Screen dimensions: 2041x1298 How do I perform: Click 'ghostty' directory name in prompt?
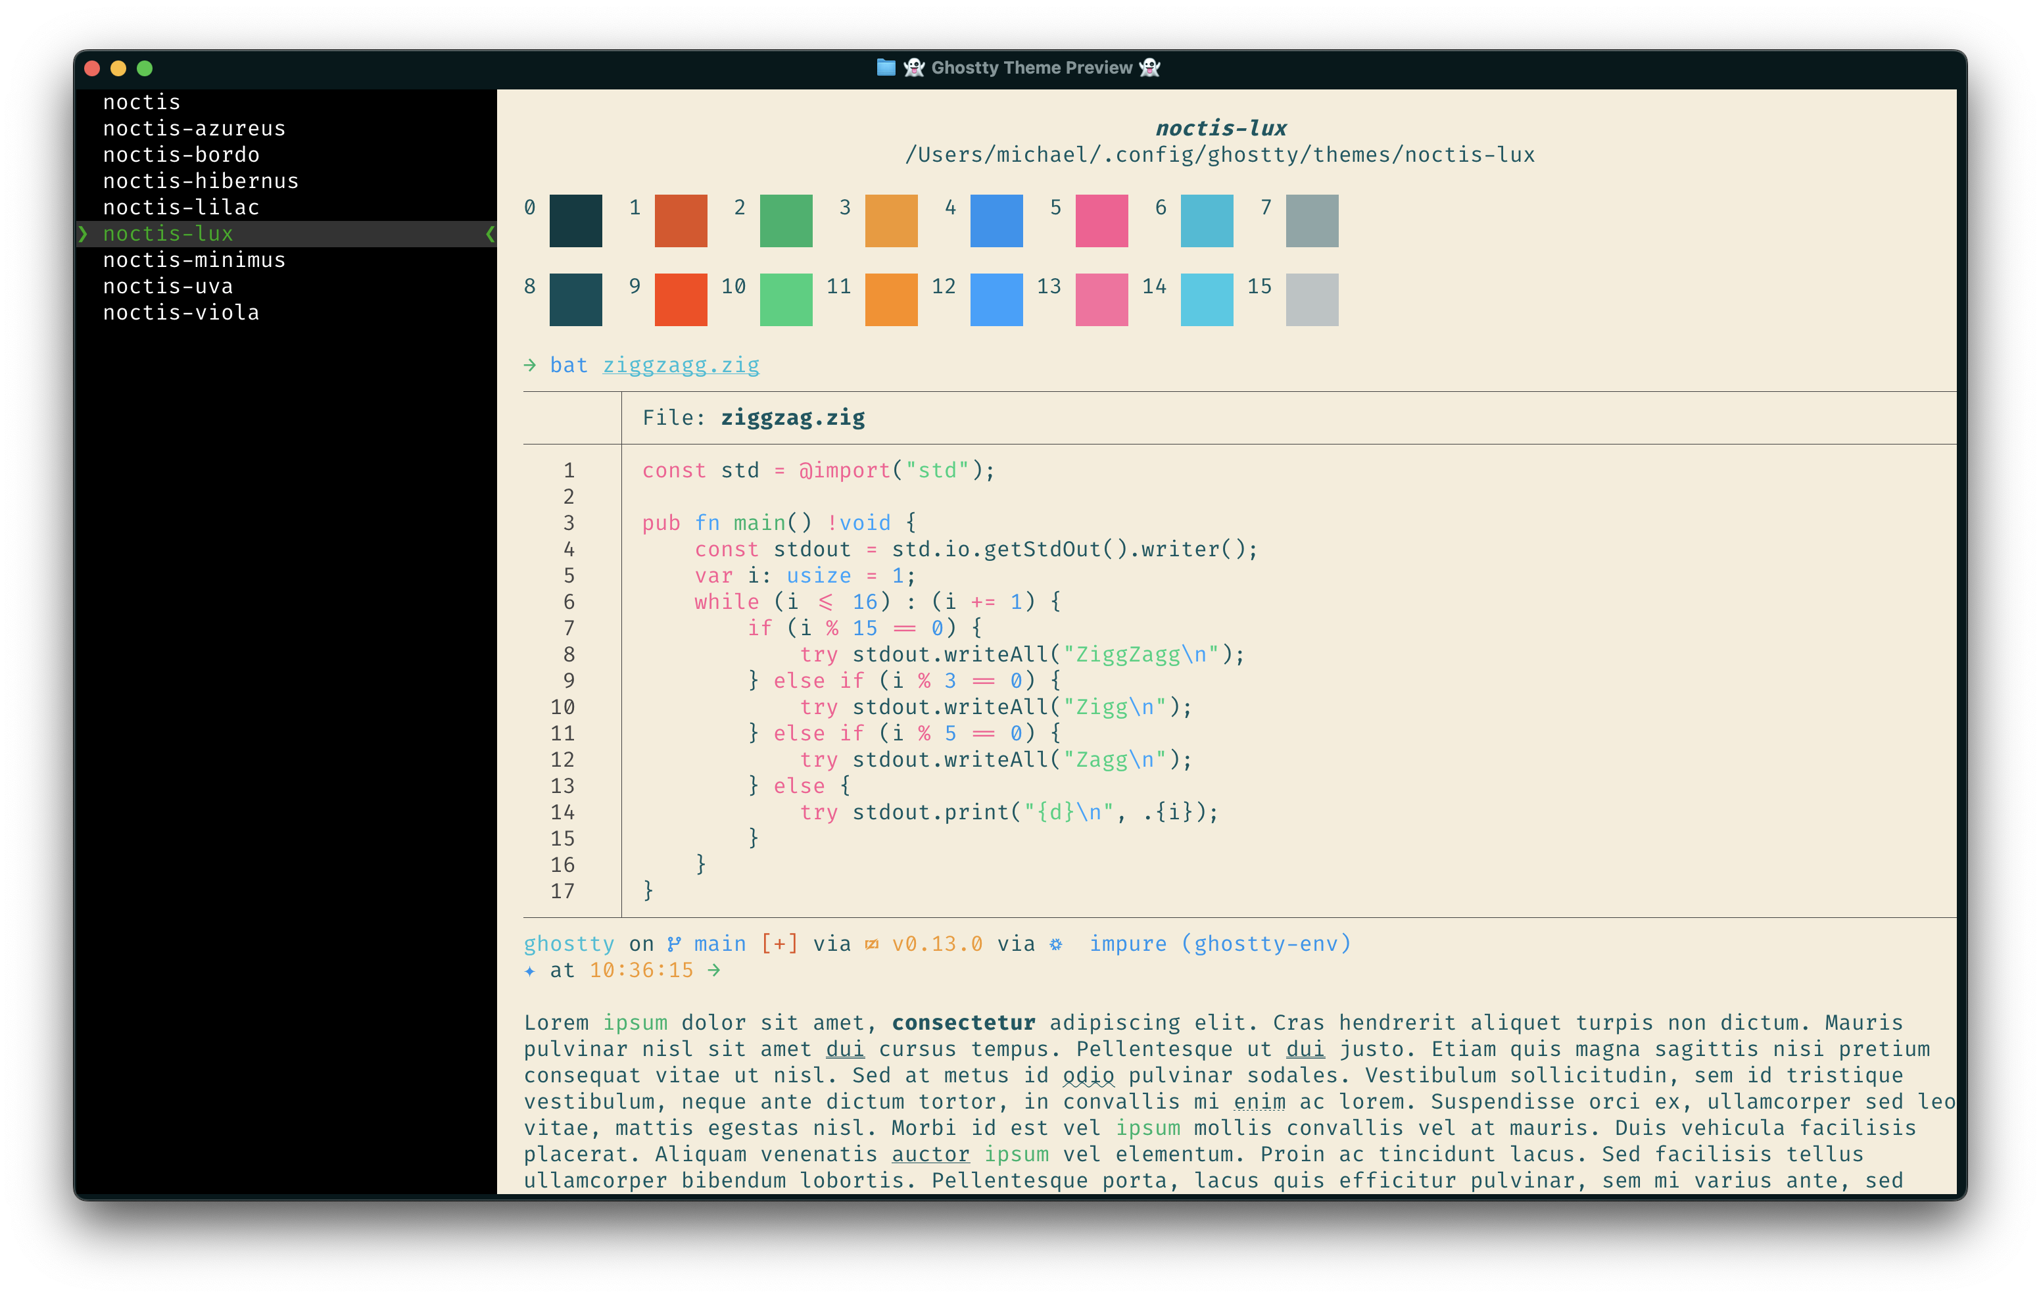coord(569,944)
